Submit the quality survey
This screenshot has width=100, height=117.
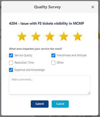tap(40, 104)
